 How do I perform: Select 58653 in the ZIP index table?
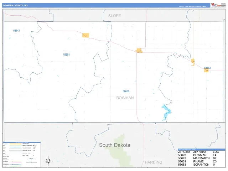pos(182,165)
